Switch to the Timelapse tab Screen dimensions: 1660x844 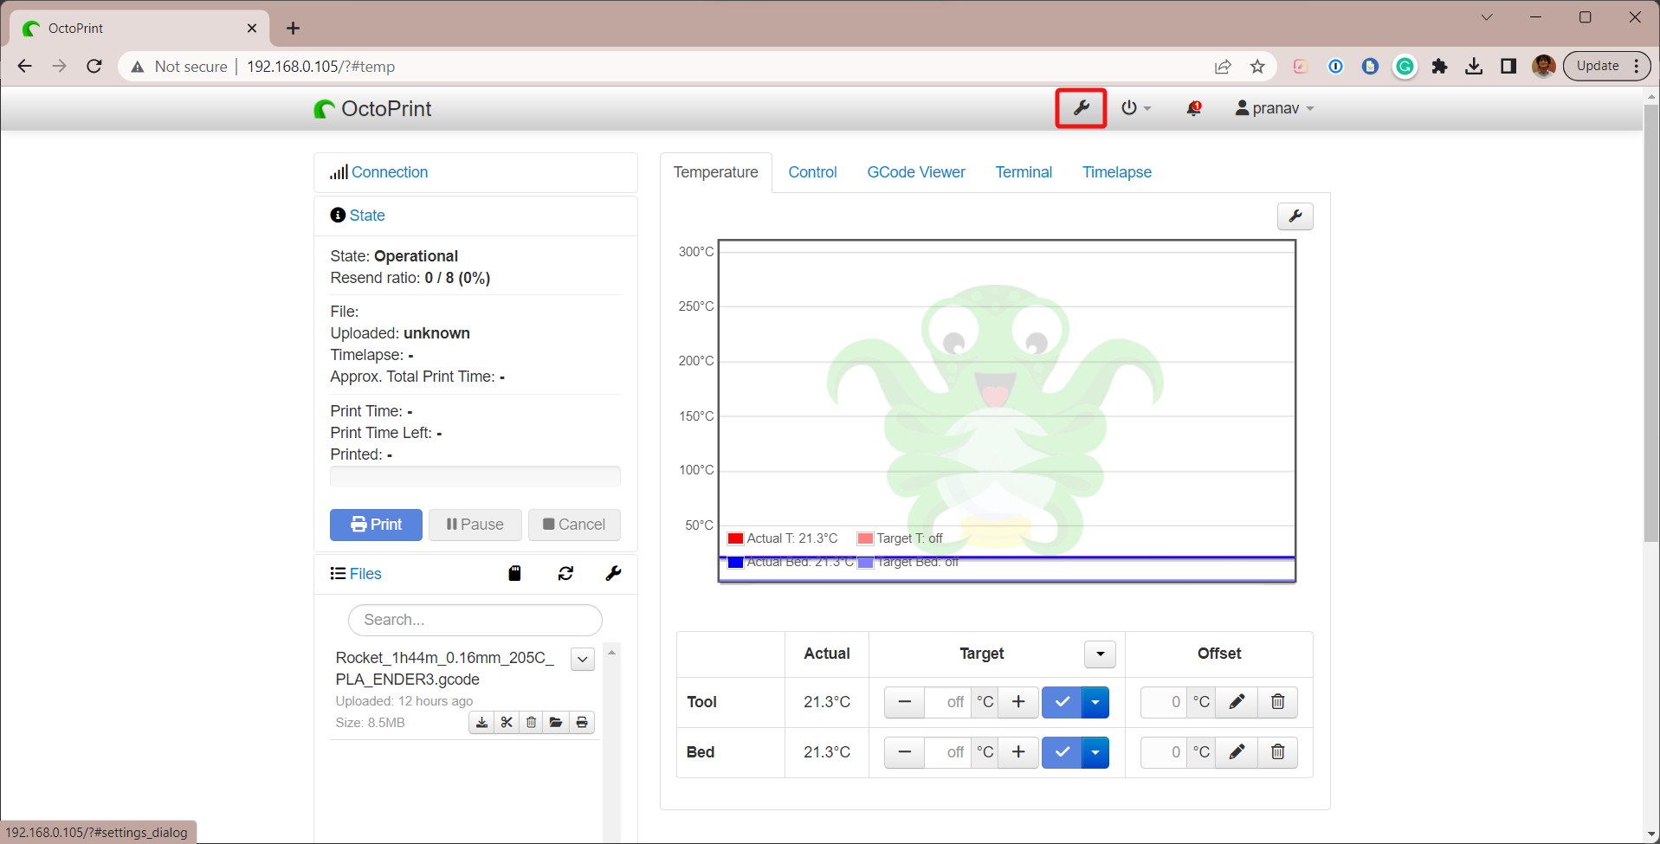pos(1117,172)
